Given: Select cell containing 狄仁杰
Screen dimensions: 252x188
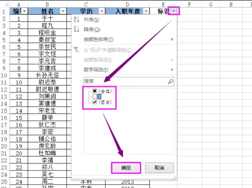Looking at the screenshot, I should pos(47,125).
